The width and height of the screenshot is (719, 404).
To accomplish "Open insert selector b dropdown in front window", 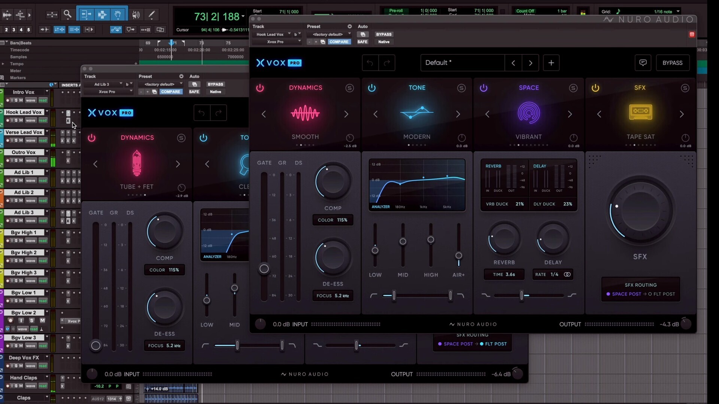I will click(297, 34).
